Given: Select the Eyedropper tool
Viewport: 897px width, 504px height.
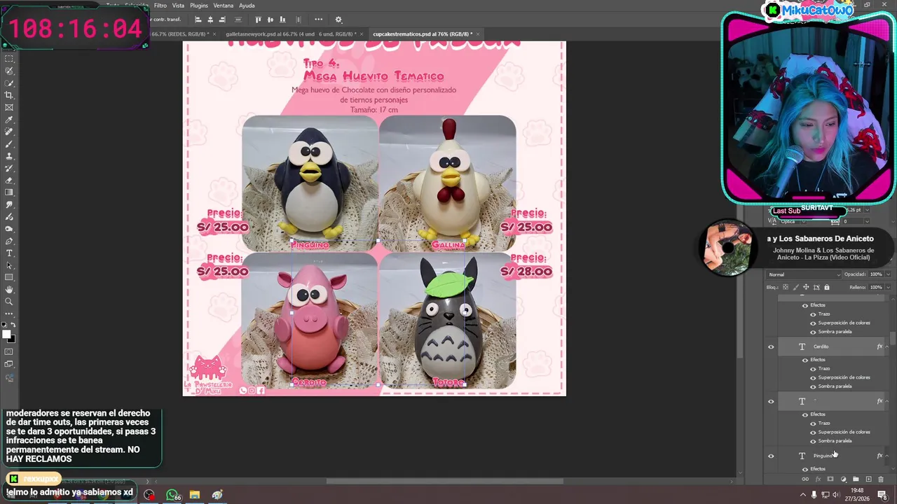Looking at the screenshot, I should coord(9,120).
